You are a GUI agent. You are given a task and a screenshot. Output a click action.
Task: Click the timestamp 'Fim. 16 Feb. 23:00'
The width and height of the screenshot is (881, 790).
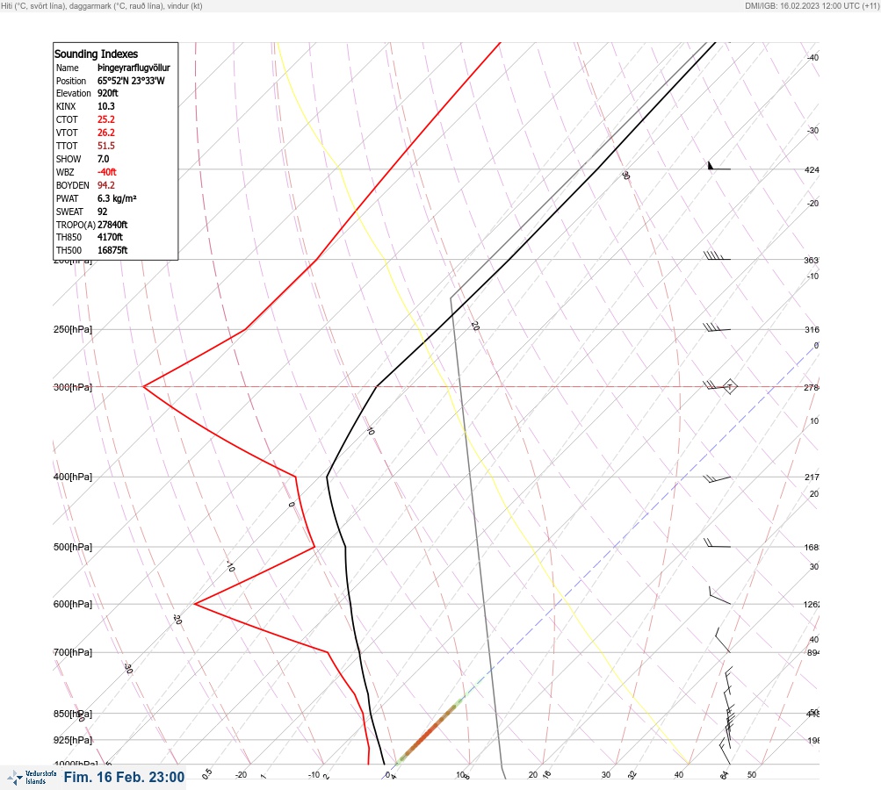point(124,777)
